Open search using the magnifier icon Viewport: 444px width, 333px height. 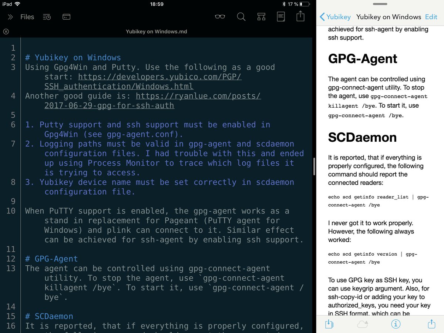241,16
